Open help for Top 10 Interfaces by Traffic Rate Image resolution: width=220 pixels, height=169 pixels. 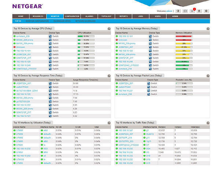click(208, 123)
